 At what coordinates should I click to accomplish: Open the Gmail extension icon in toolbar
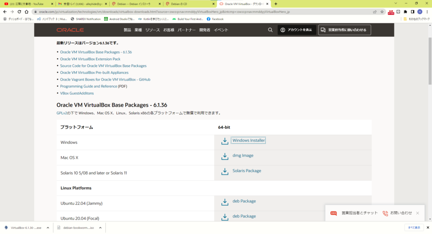point(391,12)
